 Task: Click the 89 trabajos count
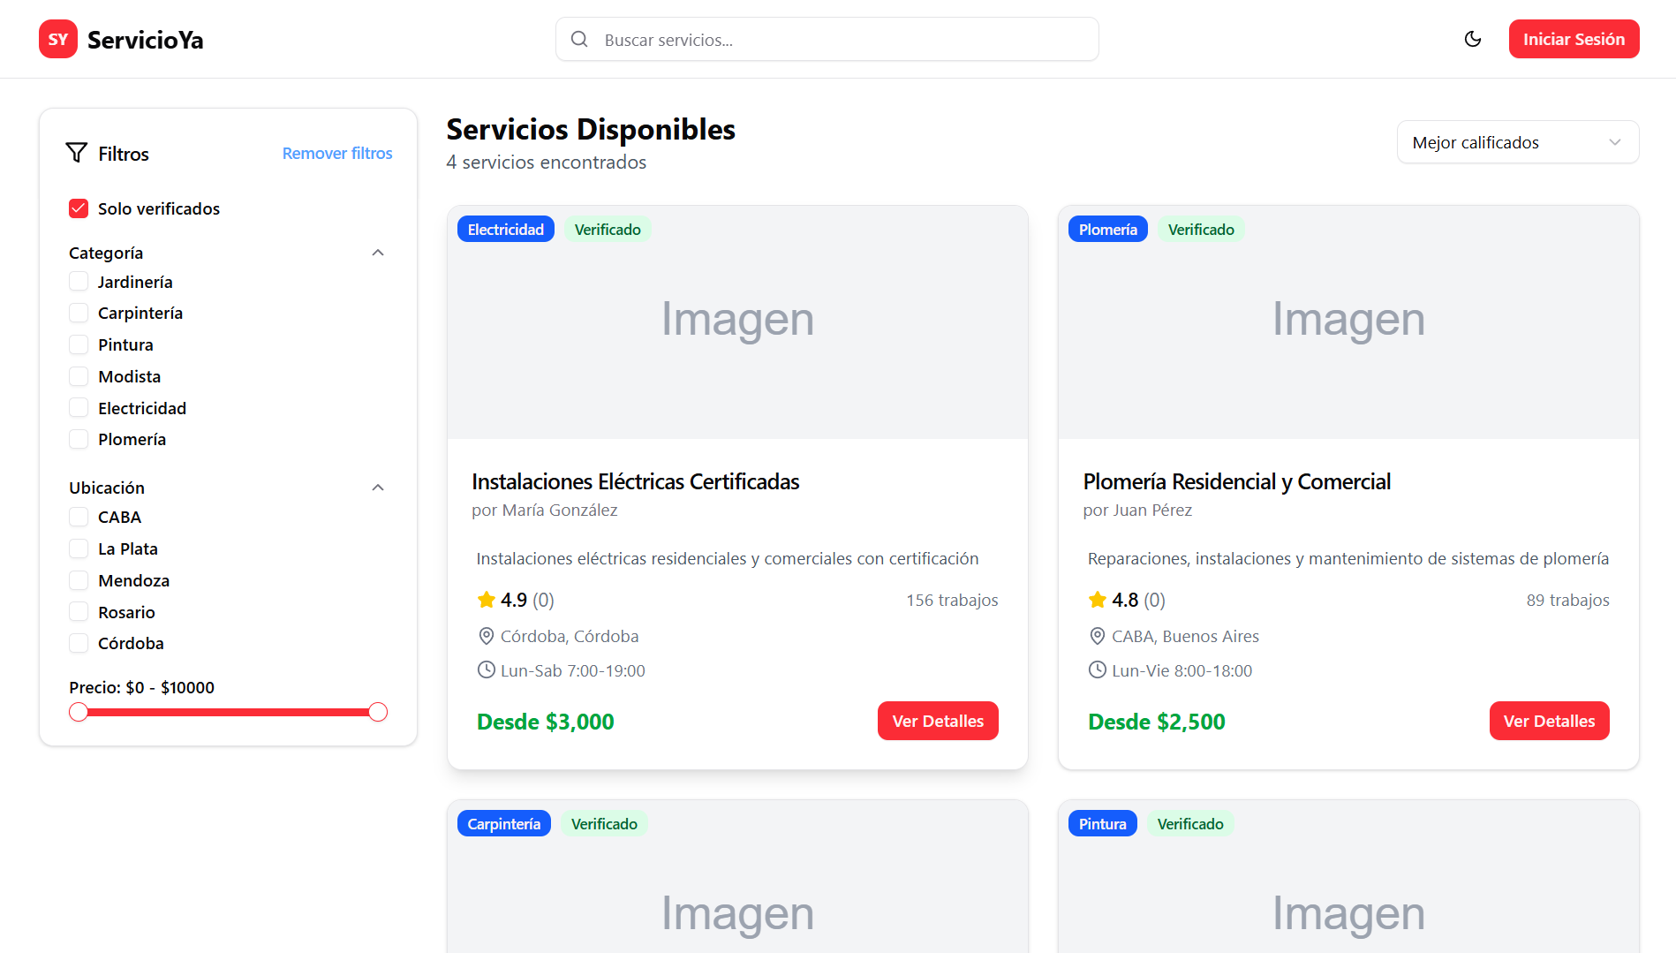[1567, 600]
